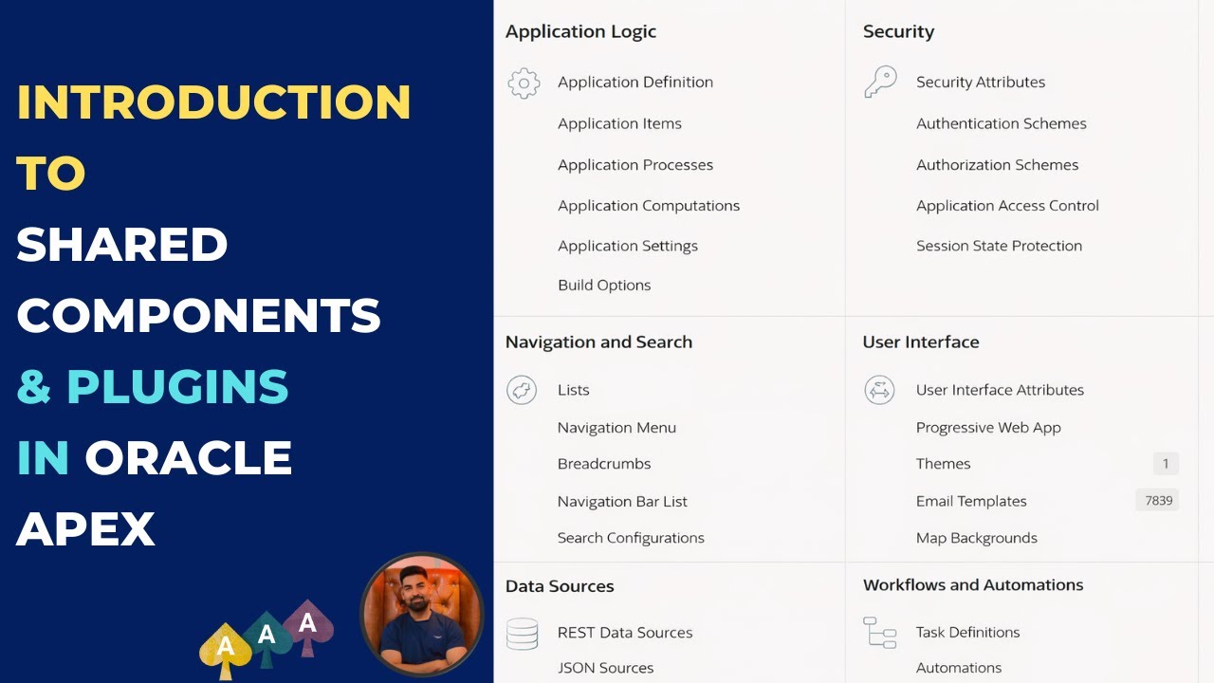
Task: Open Task Definitions
Action: click(967, 633)
